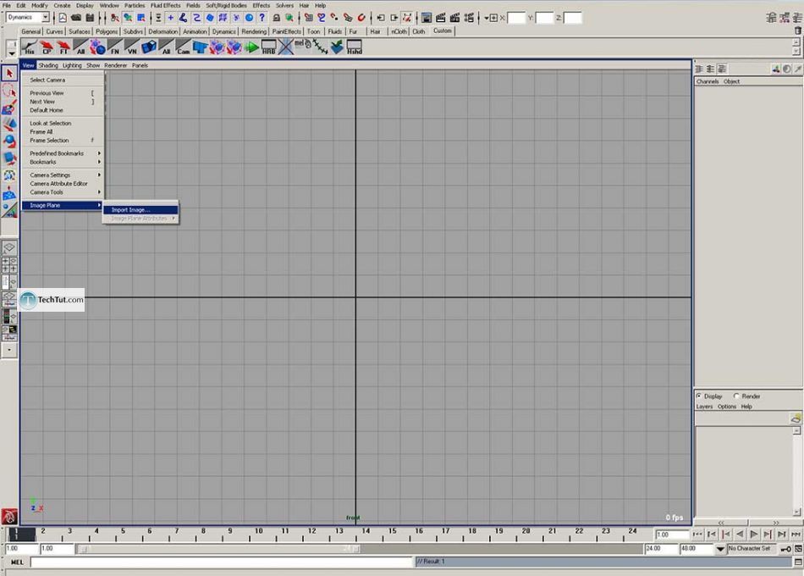Image resolution: width=804 pixels, height=576 pixels.
Task: Click the trash can shelf icon
Action: coord(797,30)
